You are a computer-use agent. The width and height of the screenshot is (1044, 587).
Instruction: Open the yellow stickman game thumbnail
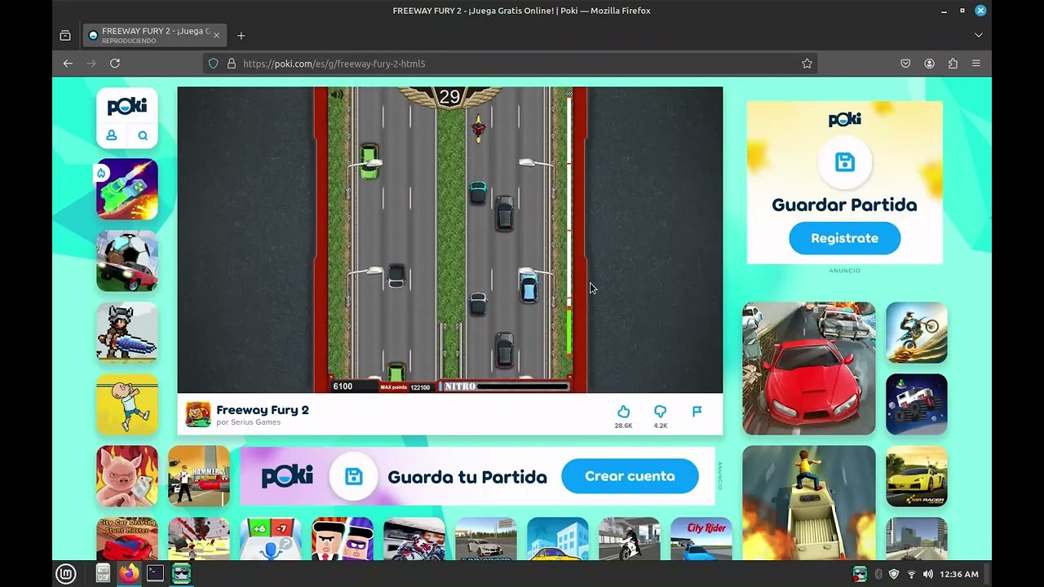[127, 404]
